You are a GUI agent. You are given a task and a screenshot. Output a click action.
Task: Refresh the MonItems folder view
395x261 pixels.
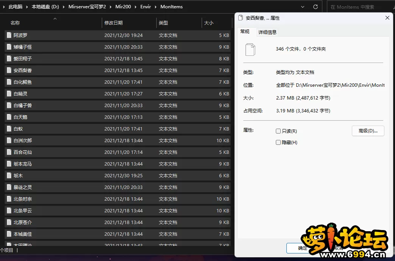click(x=316, y=7)
